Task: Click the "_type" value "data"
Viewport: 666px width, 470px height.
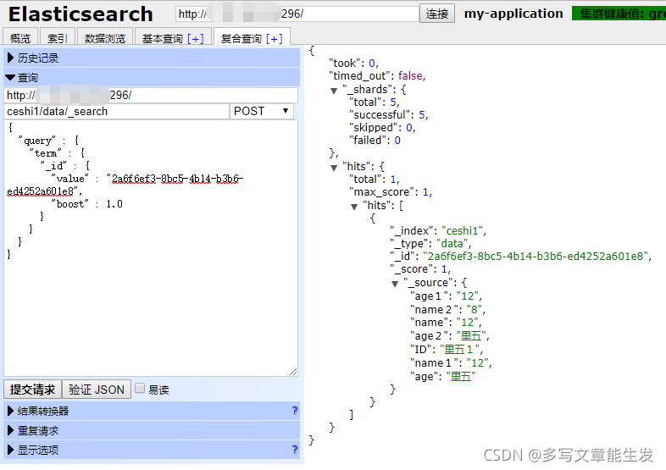Action: pos(452,243)
